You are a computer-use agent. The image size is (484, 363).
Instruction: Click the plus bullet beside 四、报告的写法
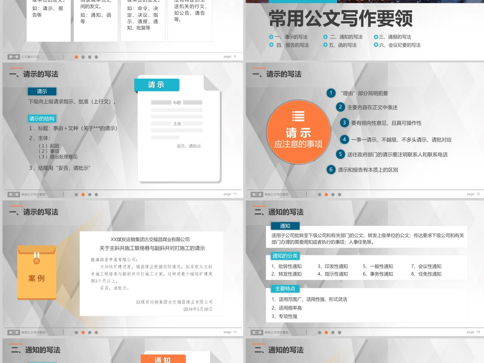[271, 45]
